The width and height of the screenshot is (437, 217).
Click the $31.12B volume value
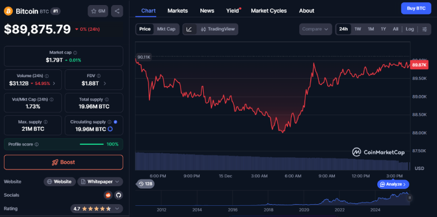tap(18, 83)
